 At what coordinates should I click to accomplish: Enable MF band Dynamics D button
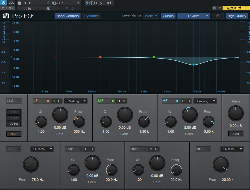118,101
